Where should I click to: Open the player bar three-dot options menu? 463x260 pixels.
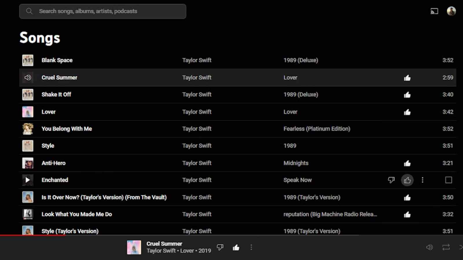tap(251, 247)
